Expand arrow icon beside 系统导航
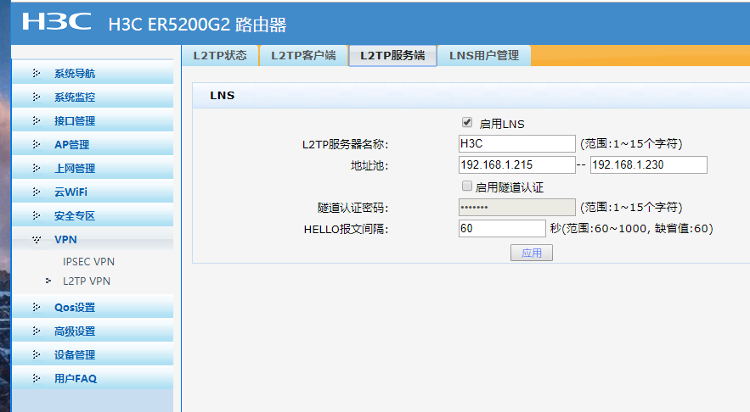 click(x=37, y=73)
